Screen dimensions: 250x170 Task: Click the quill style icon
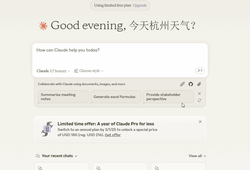pyautogui.click(x=76, y=71)
